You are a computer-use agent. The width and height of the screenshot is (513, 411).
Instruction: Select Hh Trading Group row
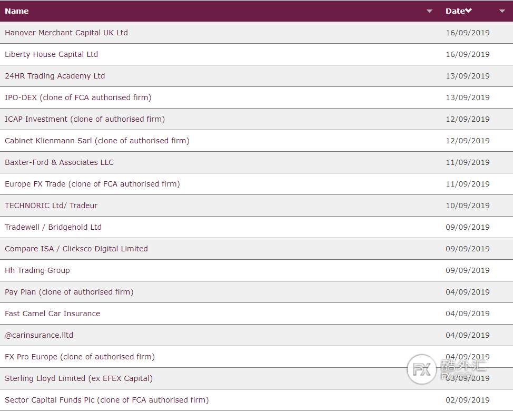point(256,270)
